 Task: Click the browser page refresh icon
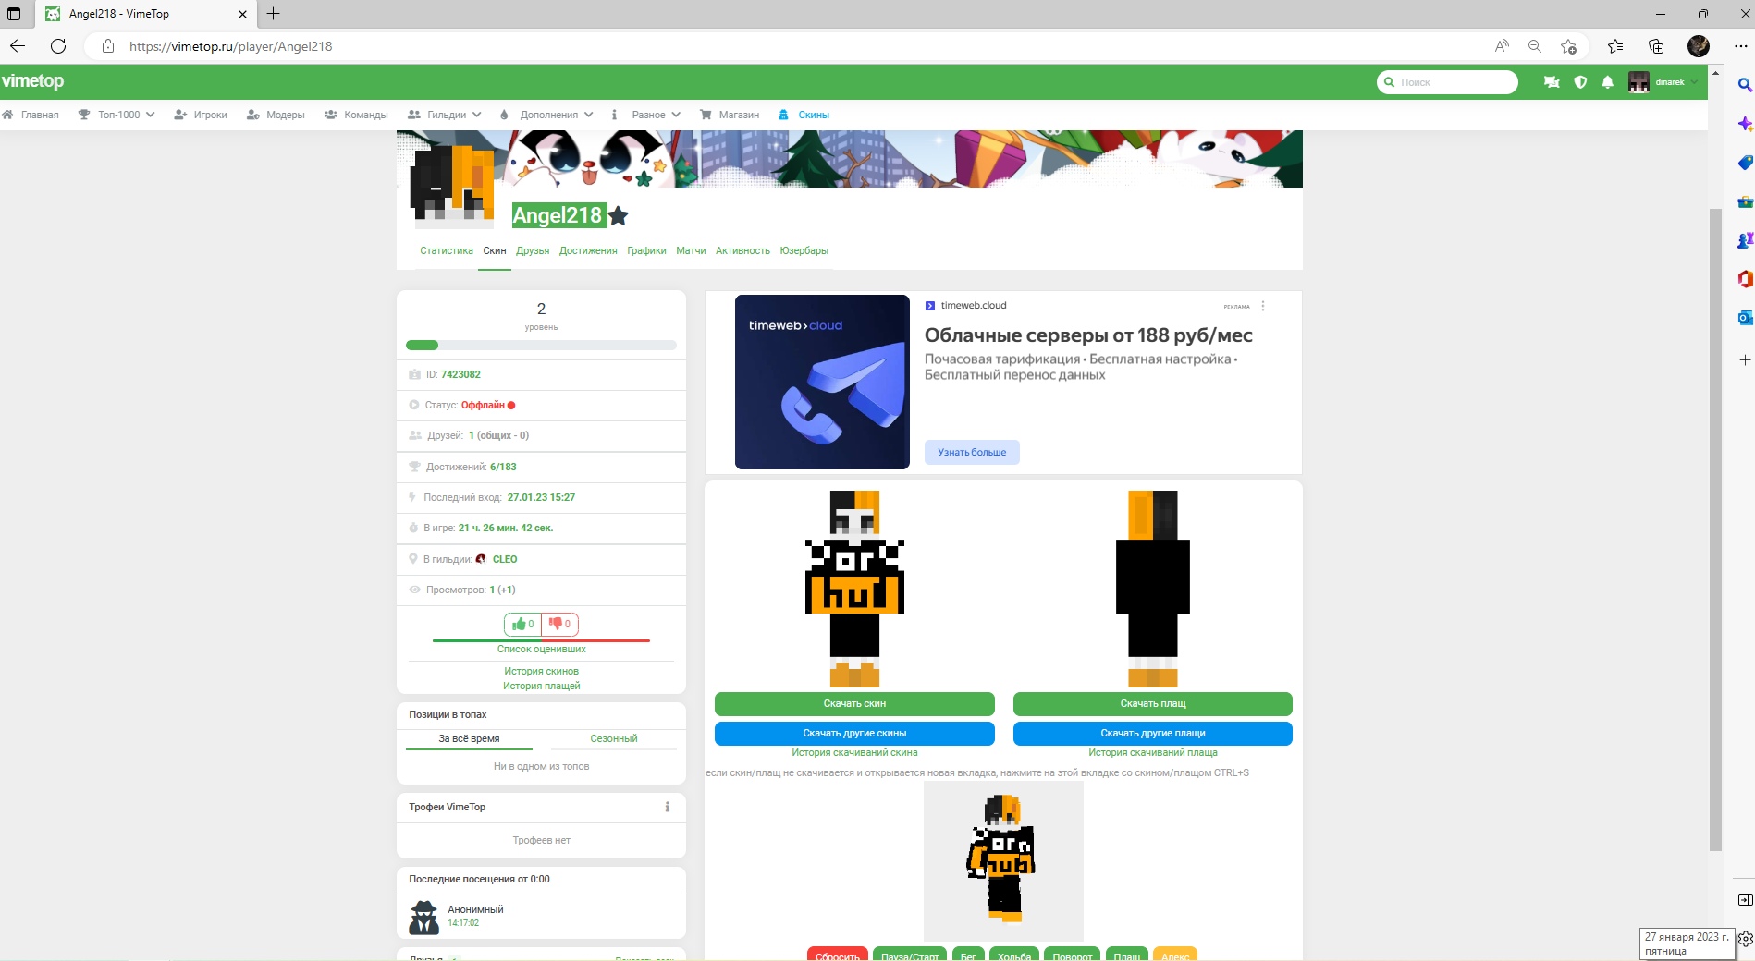pyautogui.click(x=58, y=46)
